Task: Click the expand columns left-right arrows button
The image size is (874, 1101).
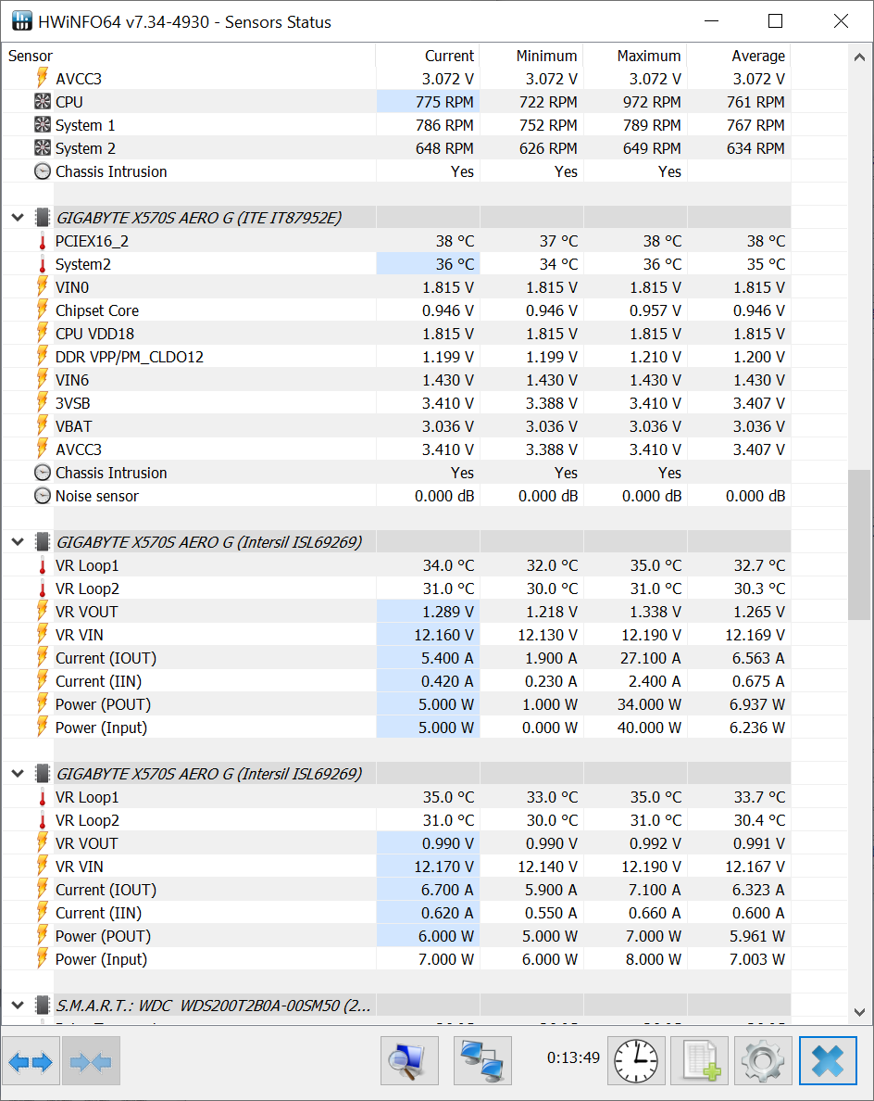Action: [31, 1061]
